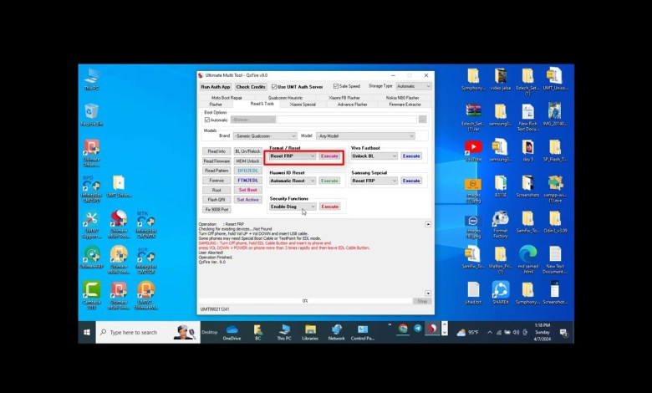This screenshot has height=393, width=652.
Task: Click the Chrome icon in the taskbar
Action: pyautogui.click(x=403, y=329)
